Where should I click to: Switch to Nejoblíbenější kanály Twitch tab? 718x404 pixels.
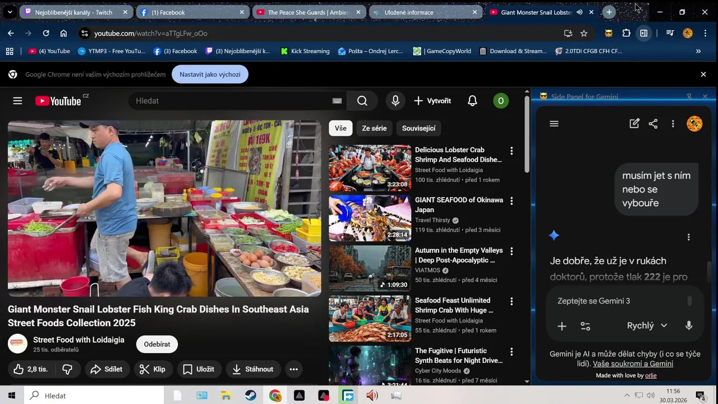pyautogui.click(x=76, y=12)
